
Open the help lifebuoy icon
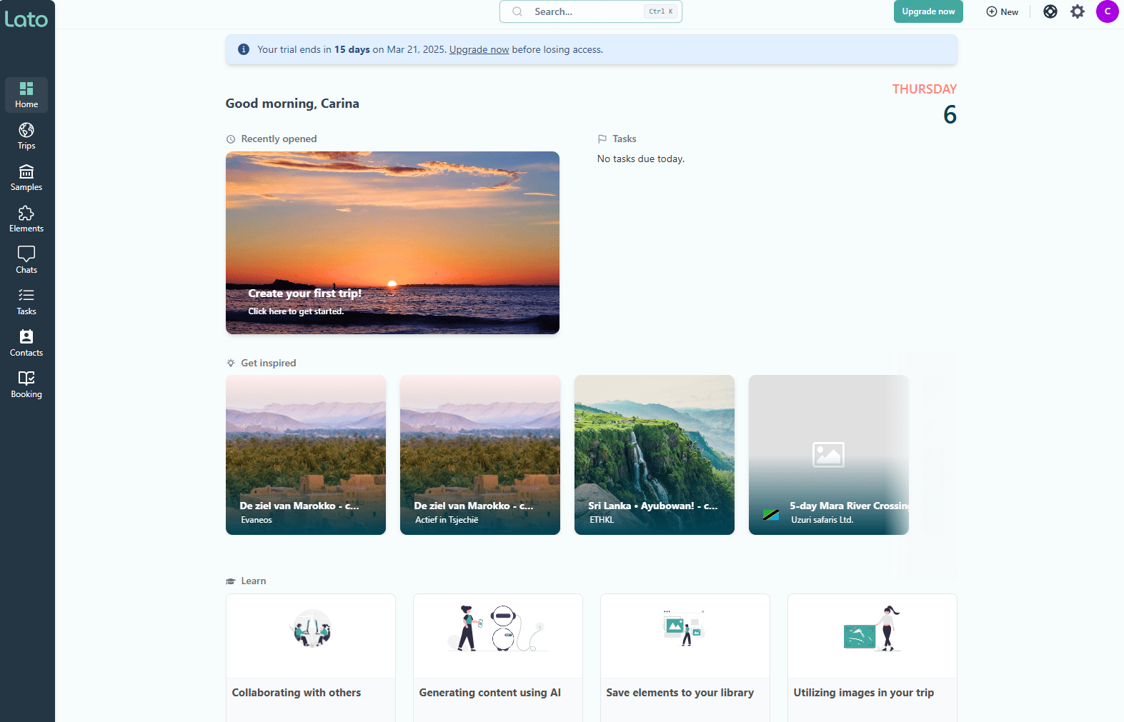coord(1050,11)
